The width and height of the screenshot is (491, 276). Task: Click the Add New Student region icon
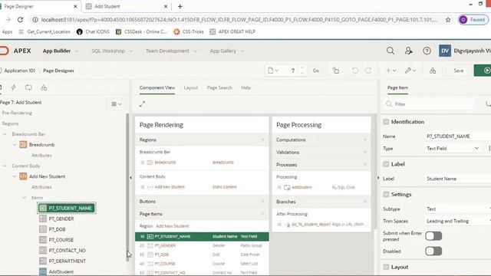[x=23, y=176]
